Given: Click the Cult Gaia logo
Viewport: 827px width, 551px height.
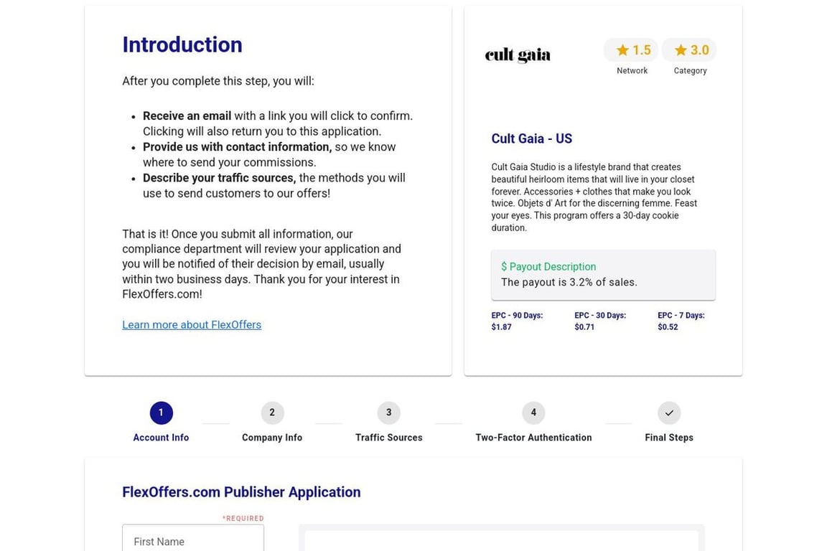Looking at the screenshot, I should [x=518, y=55].
